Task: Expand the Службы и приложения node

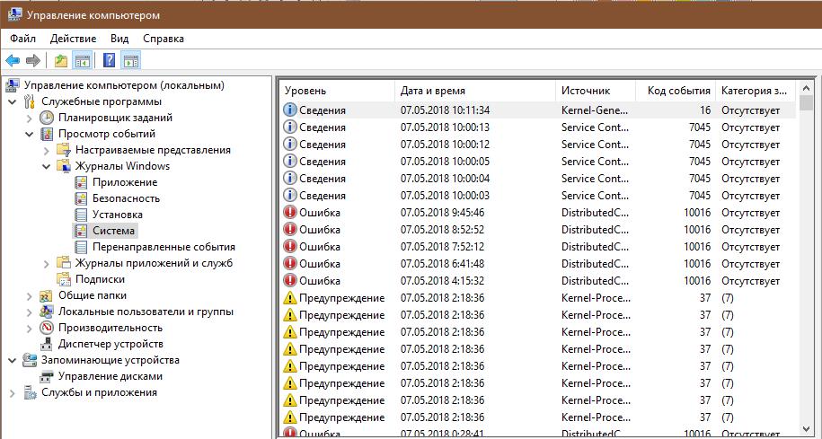Action: click(x=11, y=392)
